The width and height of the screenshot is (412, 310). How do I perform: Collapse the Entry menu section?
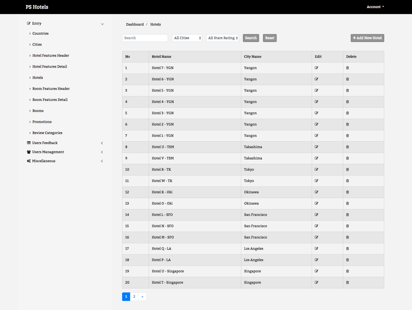tap(102, 24)
